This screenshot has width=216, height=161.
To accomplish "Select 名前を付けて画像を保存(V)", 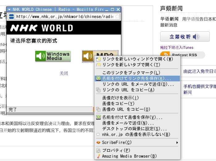I will coord(137,117).
